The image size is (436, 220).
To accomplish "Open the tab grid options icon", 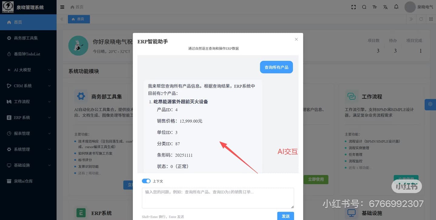I will (431, 19).
